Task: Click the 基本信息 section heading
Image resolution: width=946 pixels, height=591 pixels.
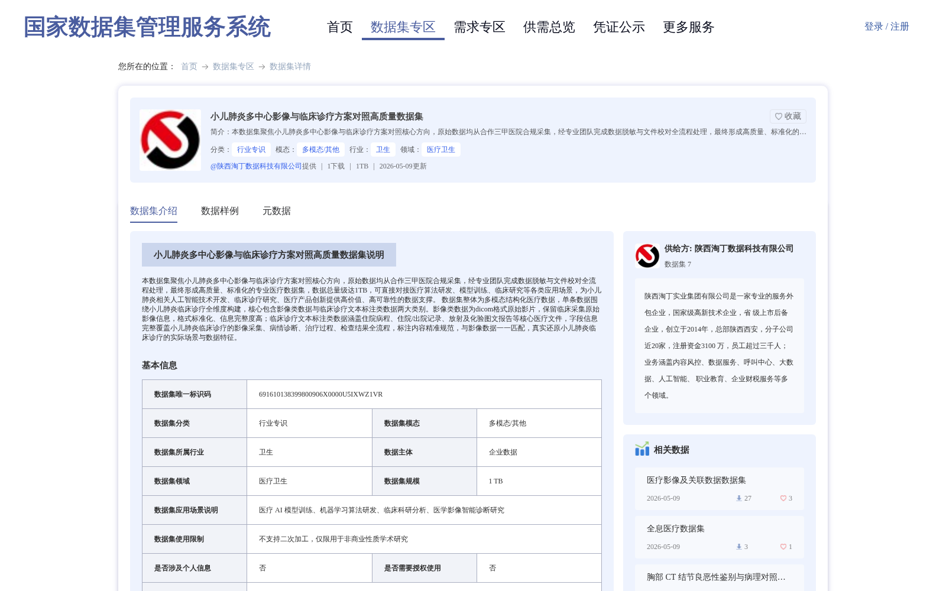Action: tap(160, 365)
